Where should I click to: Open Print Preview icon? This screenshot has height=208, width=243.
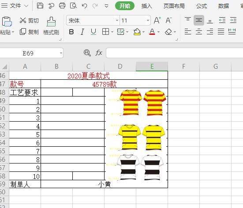[x=73, y=6]
